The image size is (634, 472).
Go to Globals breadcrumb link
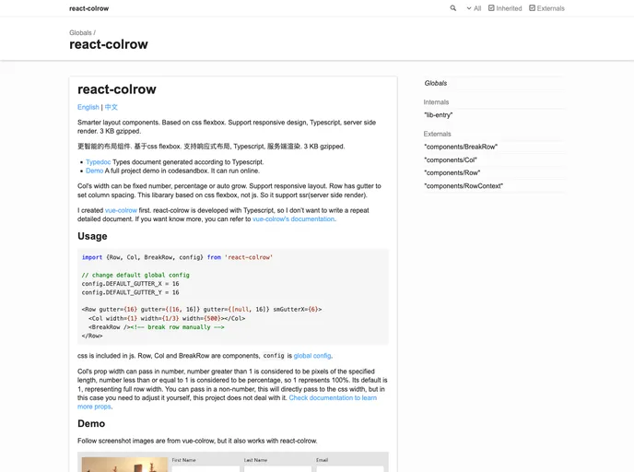point(80,33)
